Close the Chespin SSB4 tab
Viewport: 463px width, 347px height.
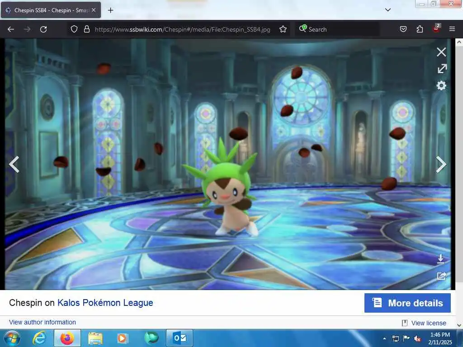(x=94, y=10)
